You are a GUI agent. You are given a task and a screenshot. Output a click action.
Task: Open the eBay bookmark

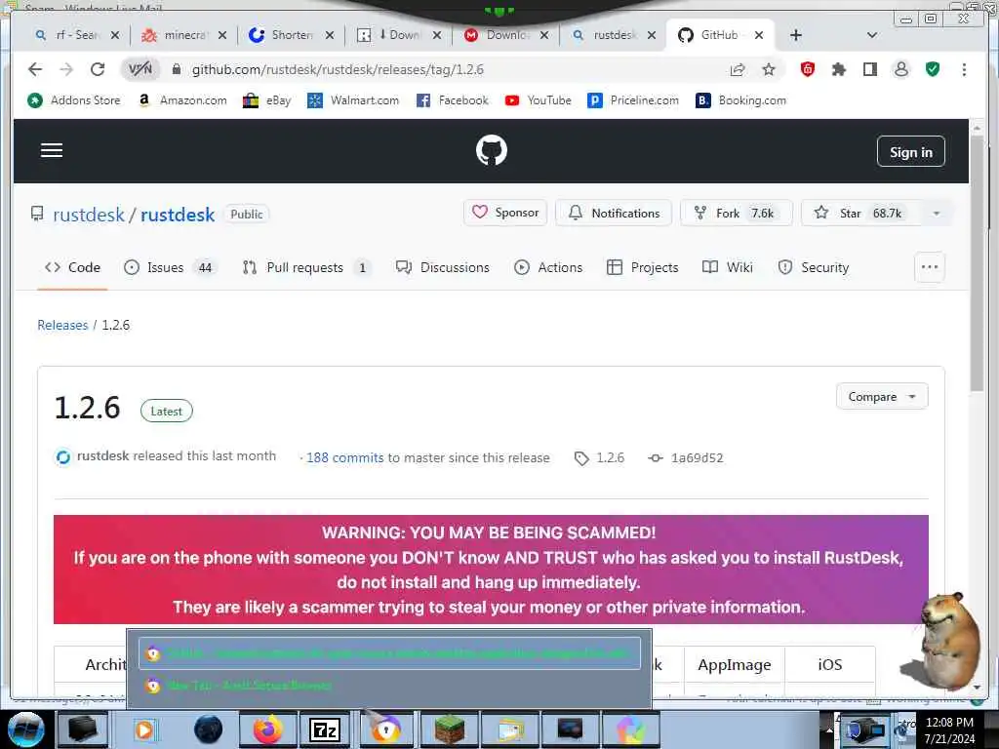(267, 100)
